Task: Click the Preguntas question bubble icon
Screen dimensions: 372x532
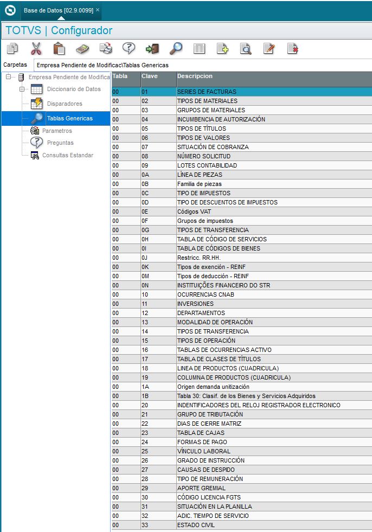Action: tap(37, 143)
